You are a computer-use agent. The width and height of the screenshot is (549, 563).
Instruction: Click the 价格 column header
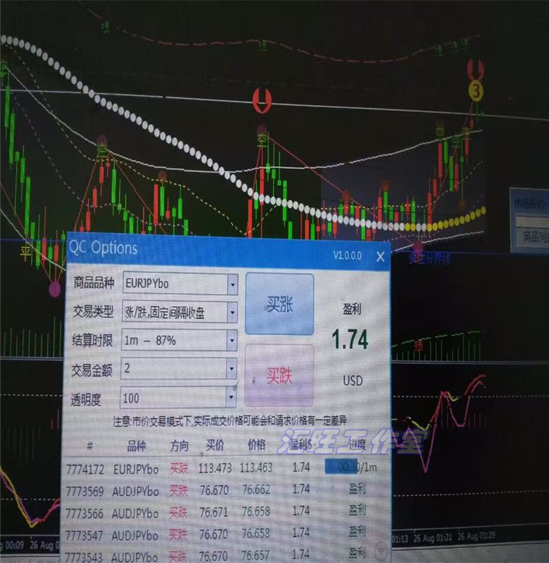[256, 445]
